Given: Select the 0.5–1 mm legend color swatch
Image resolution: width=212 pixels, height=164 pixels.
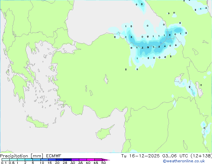Looking at the screenshot, I should (13, 160).
